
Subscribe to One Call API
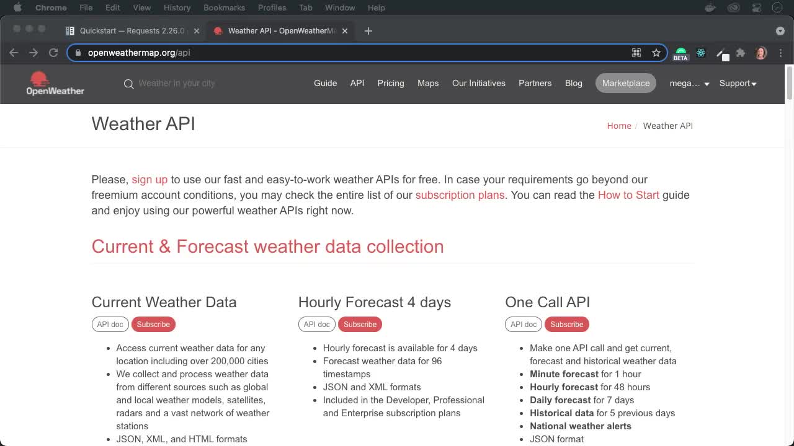click(x=566, y=324)
